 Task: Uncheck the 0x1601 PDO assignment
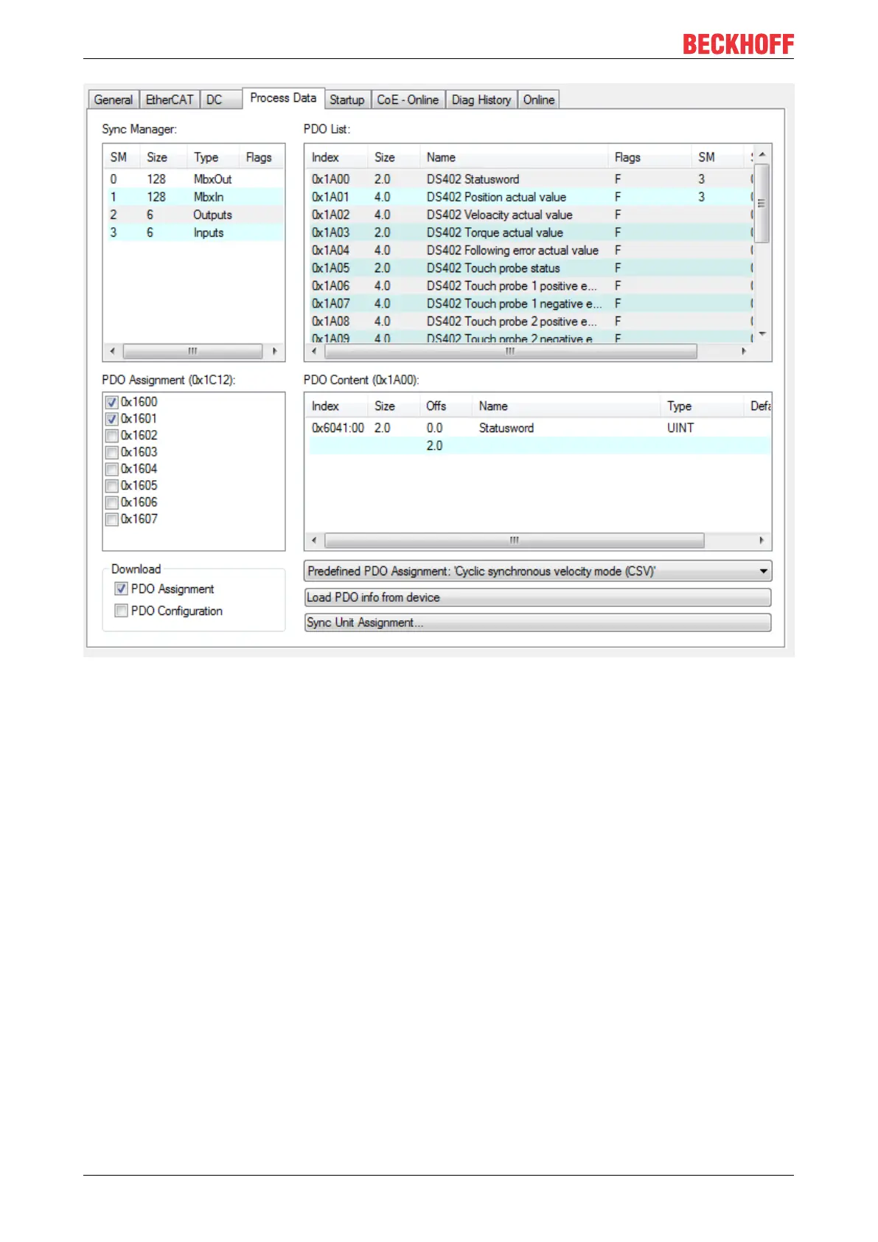(112, 419)
